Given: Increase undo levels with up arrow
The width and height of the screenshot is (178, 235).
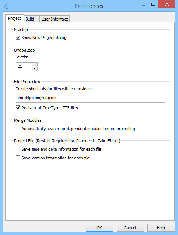Looking at the screenshot, I should tap(35, 65).
